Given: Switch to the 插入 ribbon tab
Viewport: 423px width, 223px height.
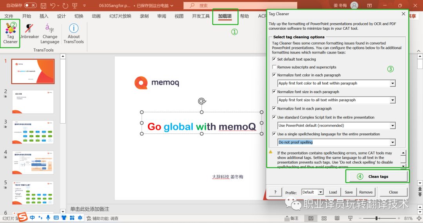Looking at the screenshot, I should pyautogui.click(x=44, y=16).
